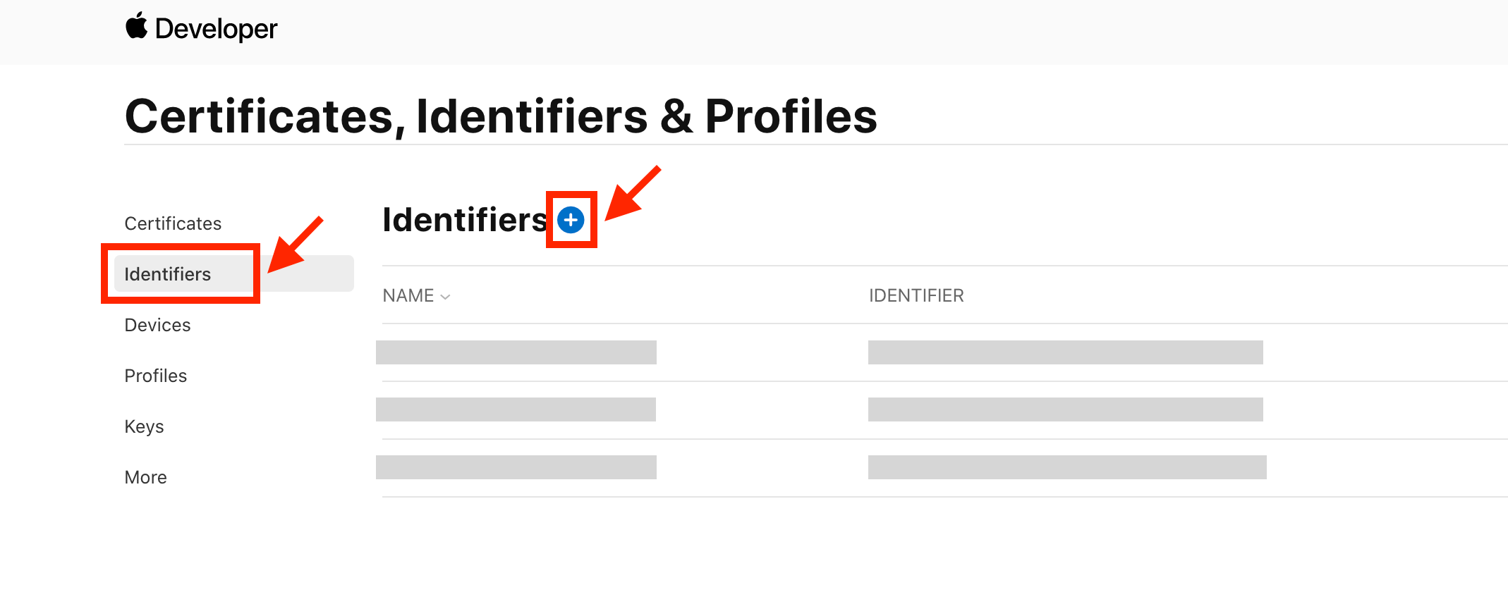
Task: Click the Developer text link in header
Action: [x=216, y=29]
